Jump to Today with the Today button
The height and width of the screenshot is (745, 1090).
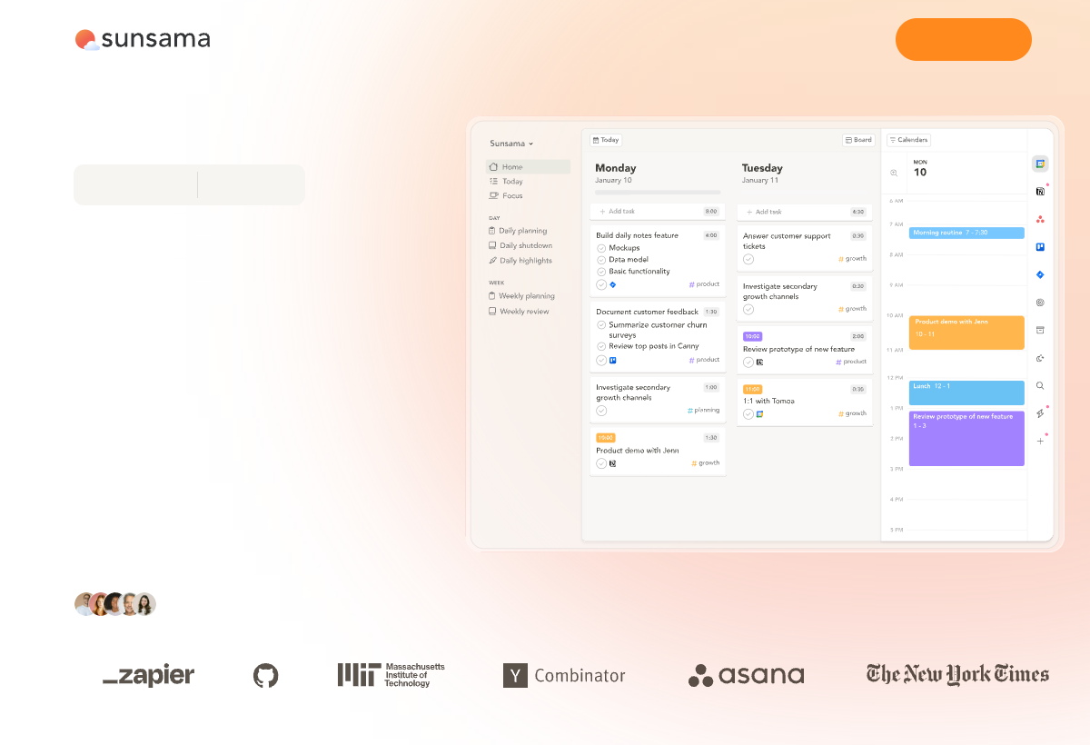606,140
